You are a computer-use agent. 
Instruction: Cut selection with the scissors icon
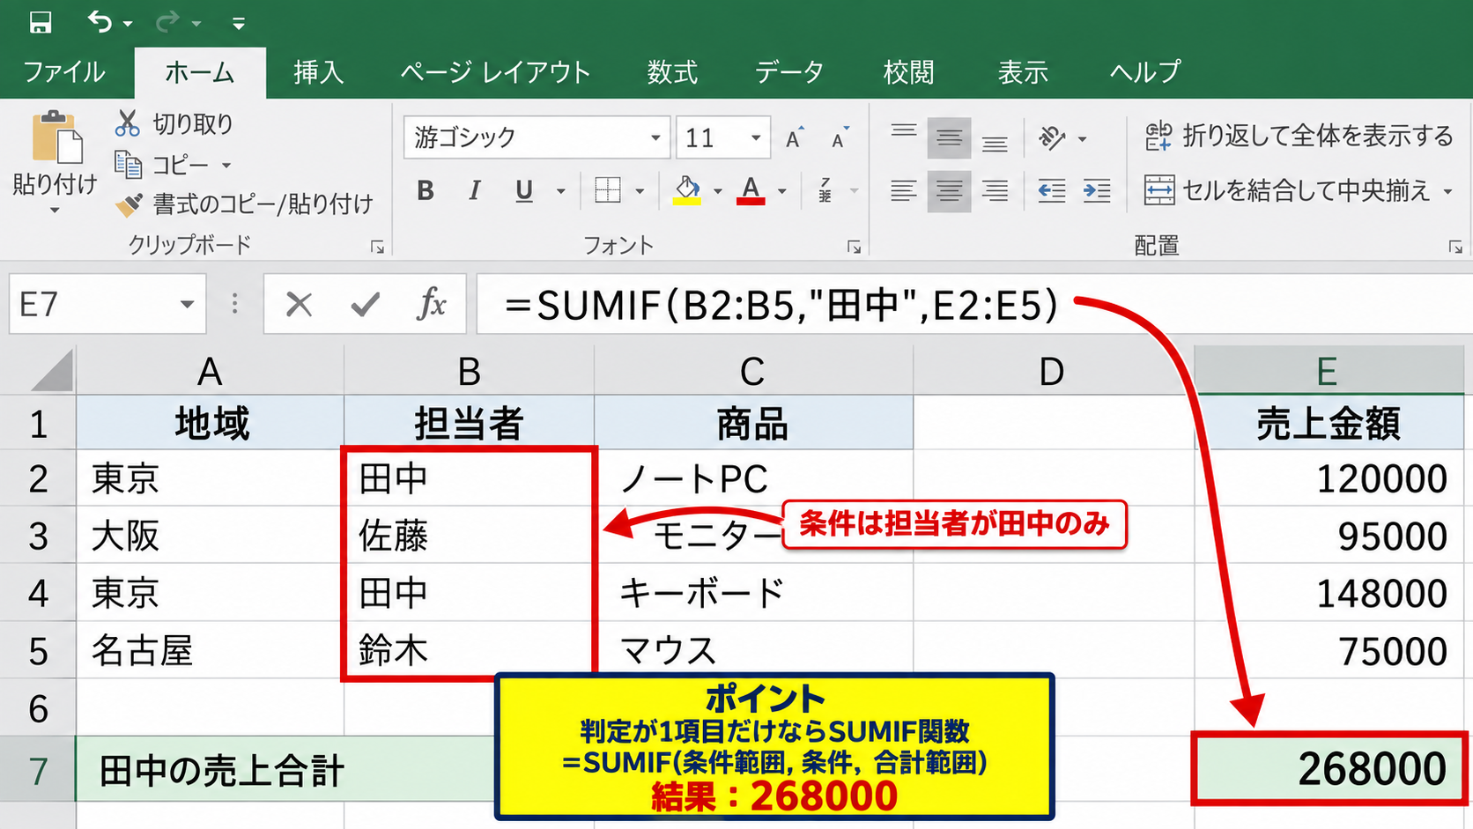pos(127,123)
